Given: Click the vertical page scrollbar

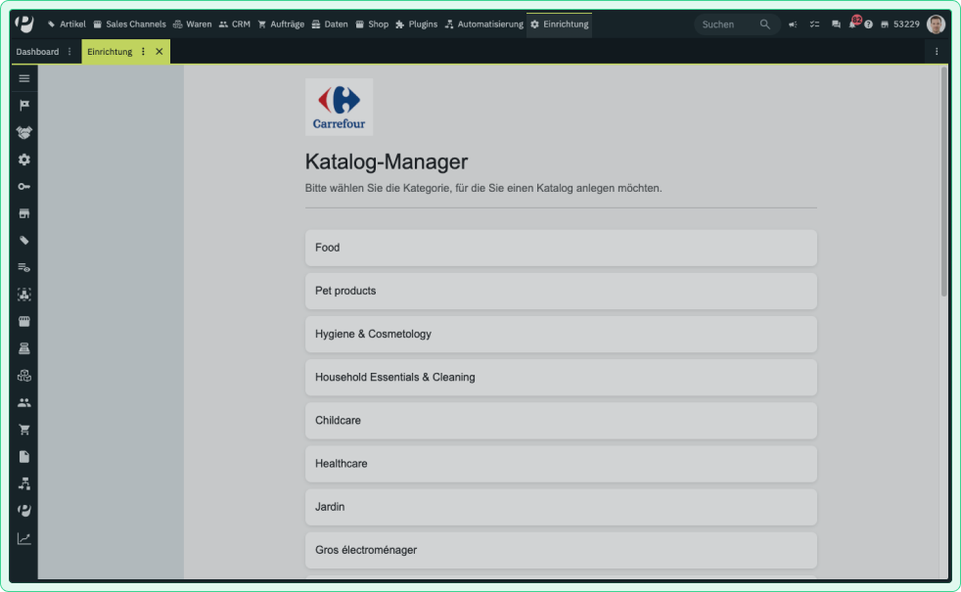Looking at the screenshot, I should pos(943,182).
